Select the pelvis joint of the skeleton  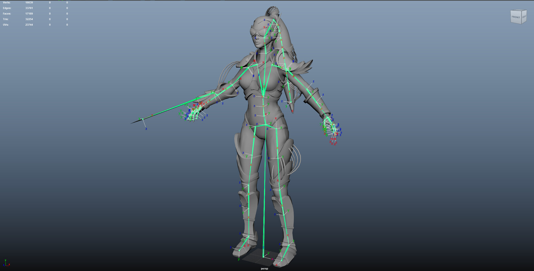266,125
